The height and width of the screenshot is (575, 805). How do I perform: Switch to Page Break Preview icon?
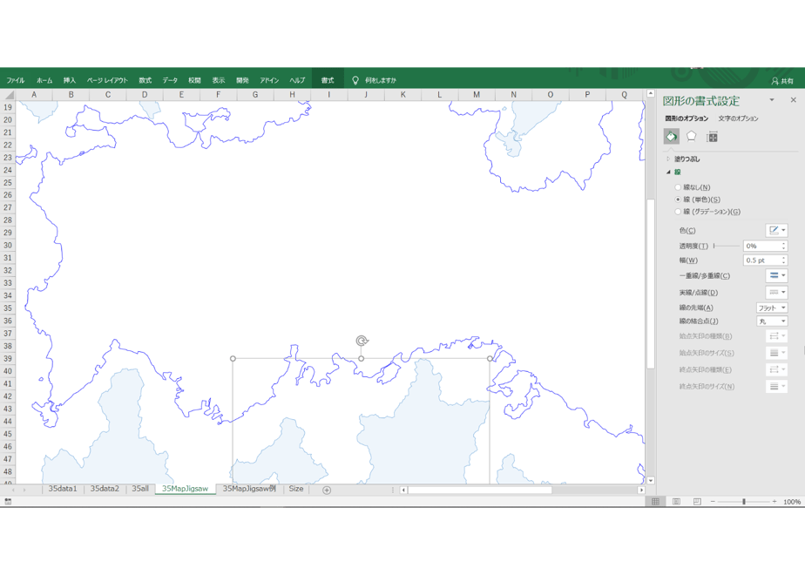pyautogui.click(x=697, y=502)
